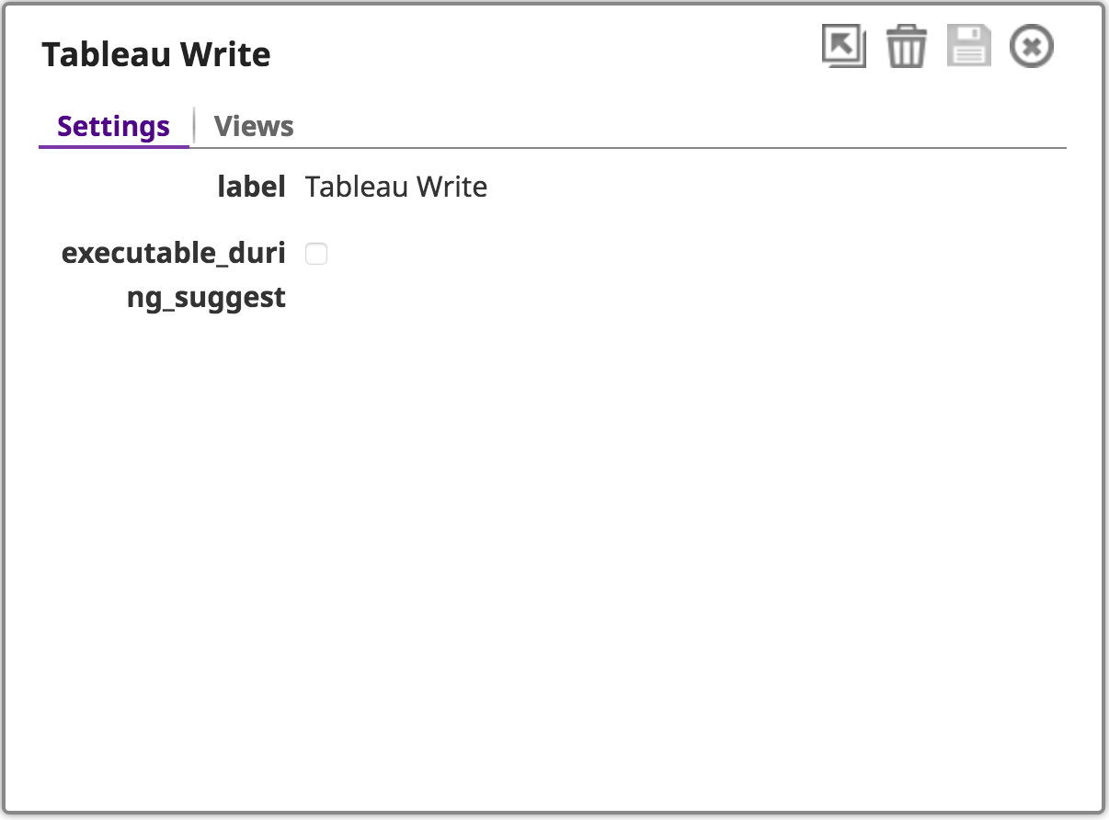Open settings in a detached window
Viewport: 1109px width, 820px height.
tap(843, 46)
